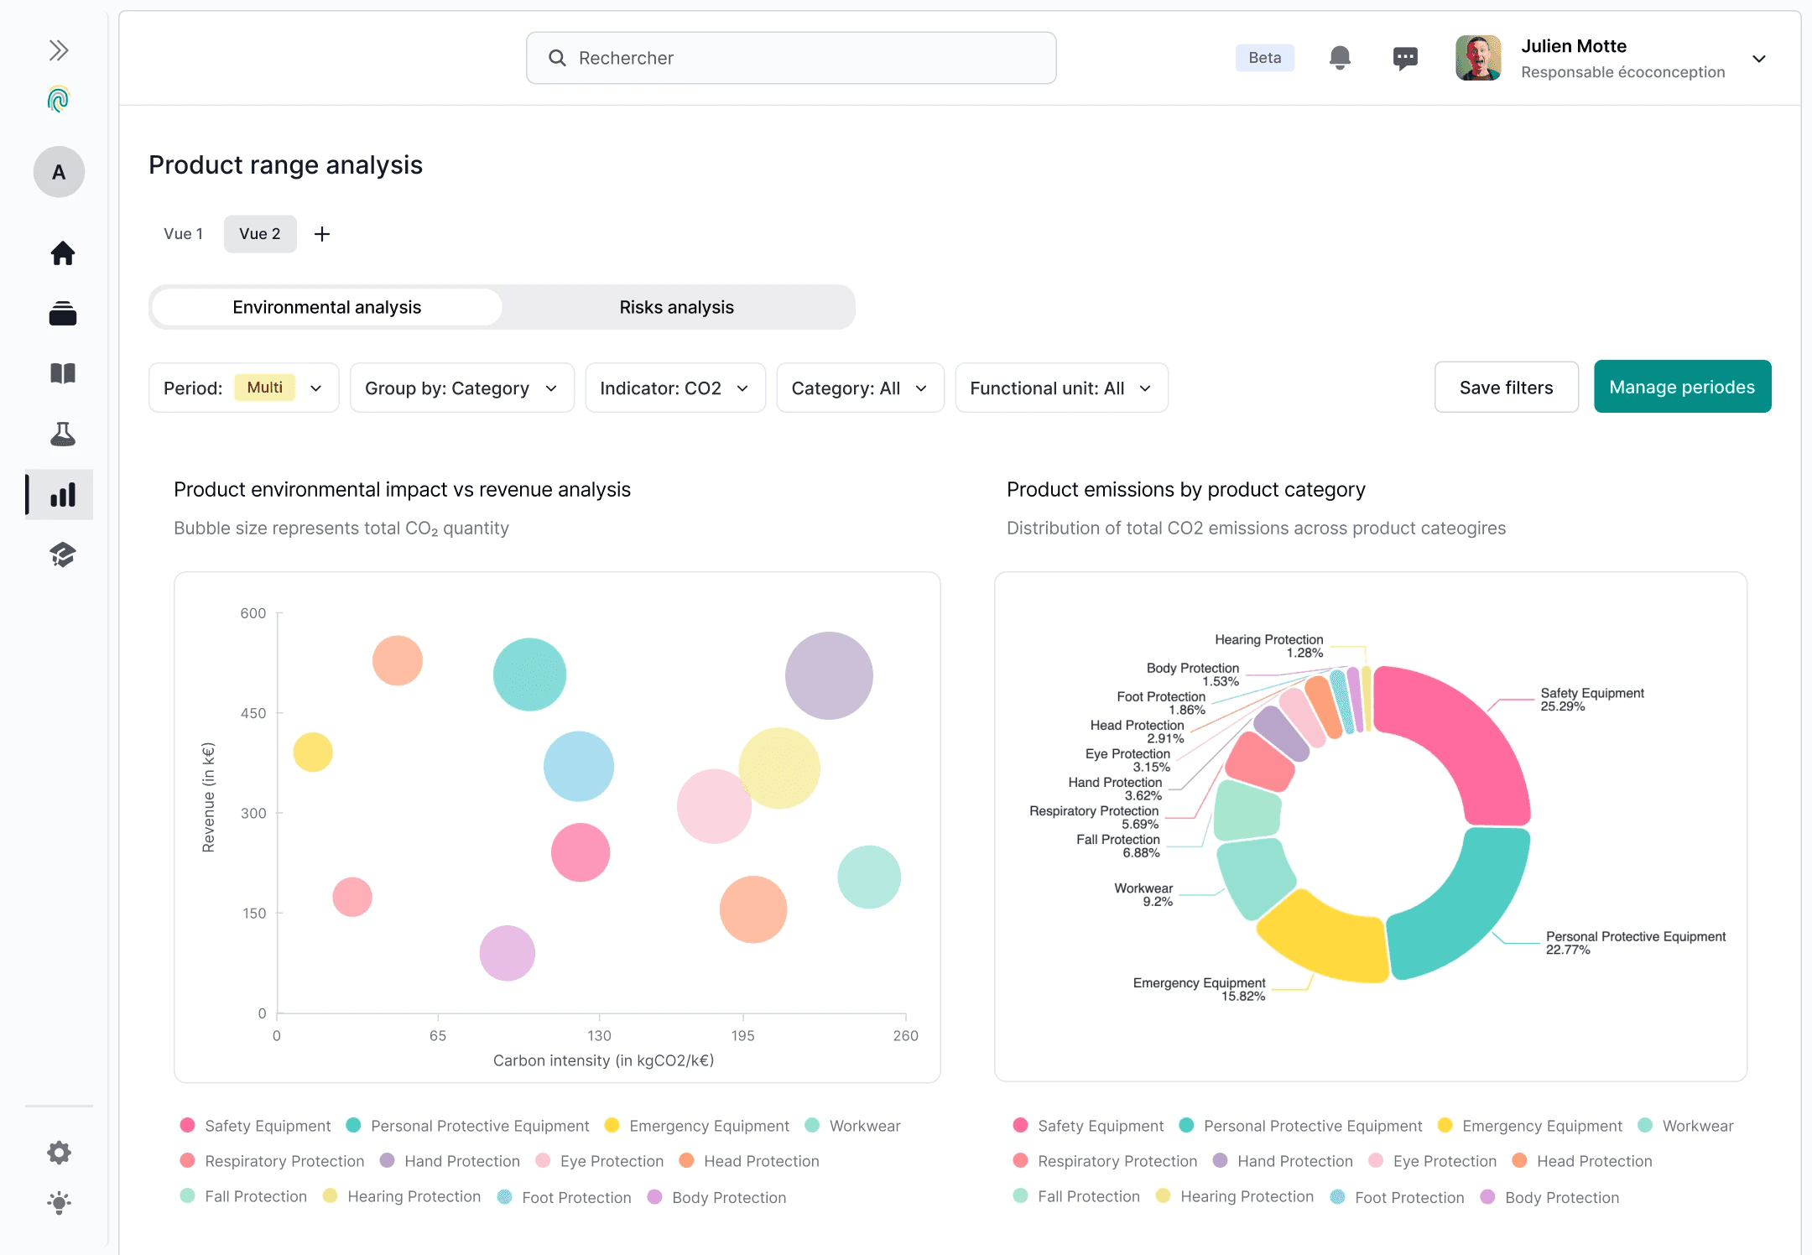
Task: Open notifications via the bell icon
Action: click(x=1339, y=57)
